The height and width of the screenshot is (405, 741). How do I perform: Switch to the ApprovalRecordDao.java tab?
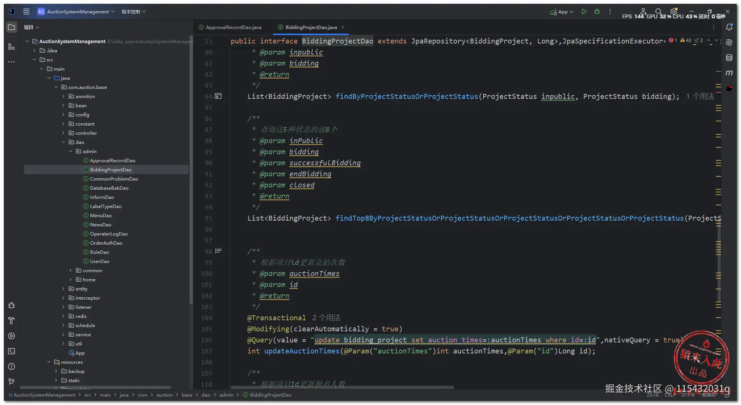(x=230, y=27)
